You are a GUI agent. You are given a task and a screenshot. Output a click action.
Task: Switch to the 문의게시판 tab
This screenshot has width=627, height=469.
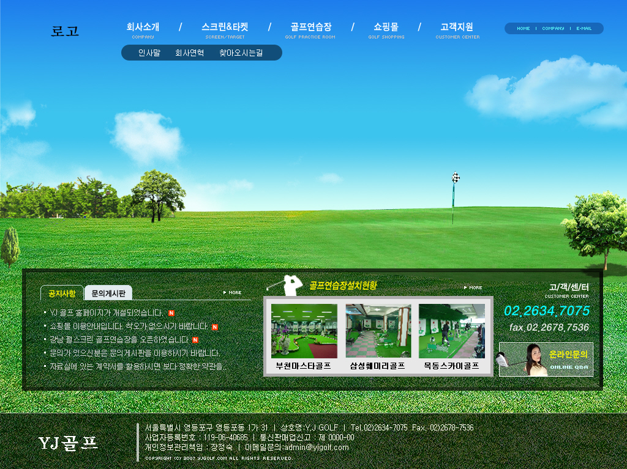(108, 294)
